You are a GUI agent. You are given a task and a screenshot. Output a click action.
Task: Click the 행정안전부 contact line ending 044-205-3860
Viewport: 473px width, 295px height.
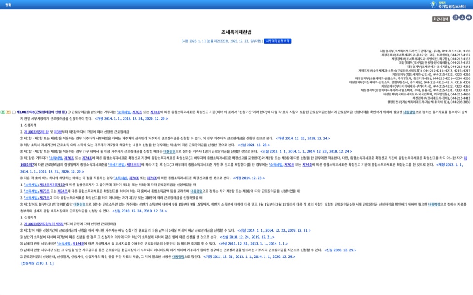pyautogui.click(x=428, y=102)
